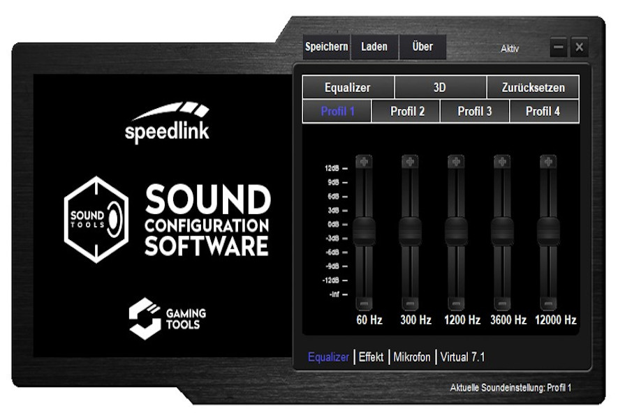
Task: Click the 60 Hz frequency label
Action: pos(369,320)
